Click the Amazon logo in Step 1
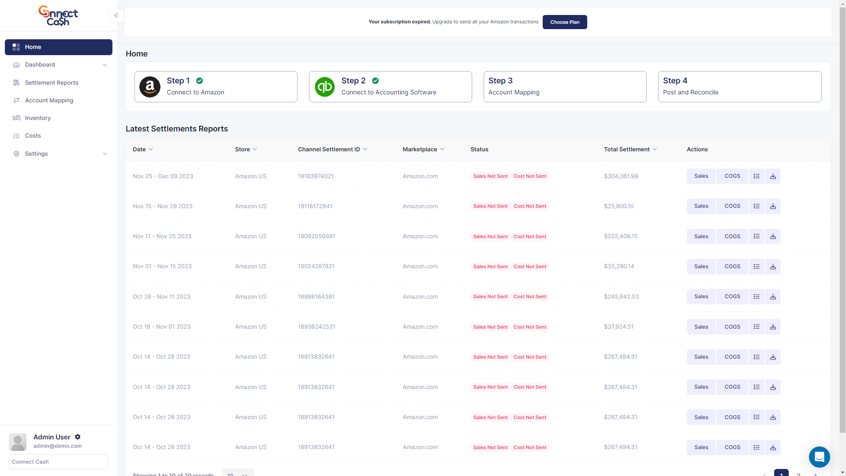The image size is (846, 476). point(150,86)
